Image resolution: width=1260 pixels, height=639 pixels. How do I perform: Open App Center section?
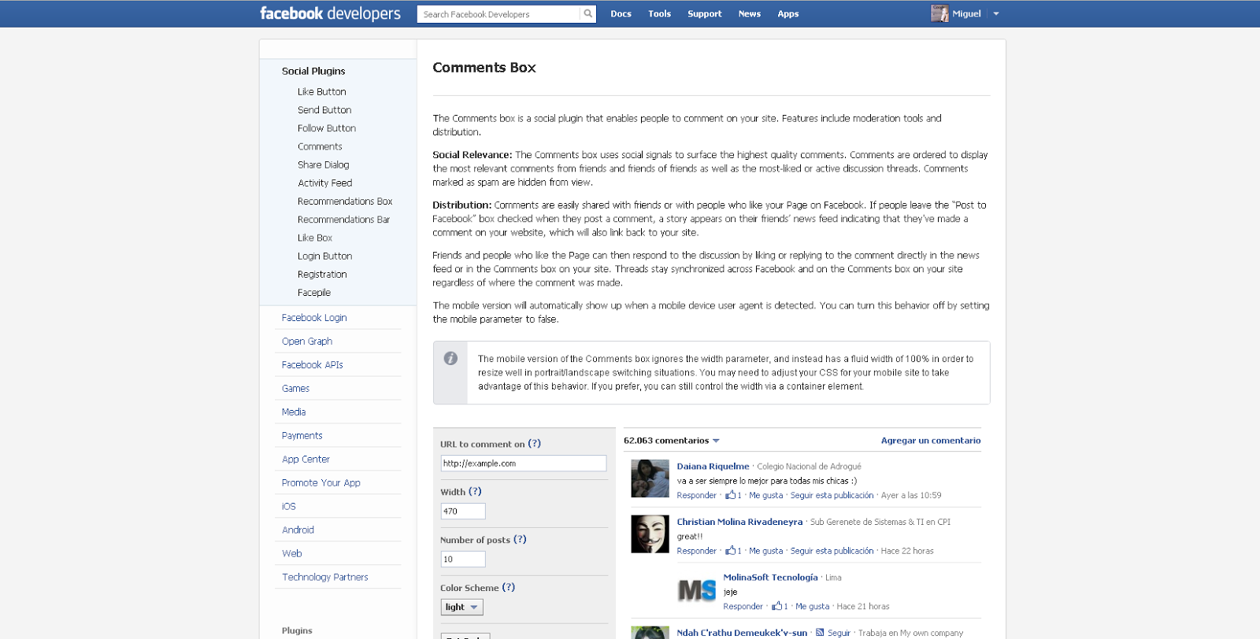click(306, 460)
